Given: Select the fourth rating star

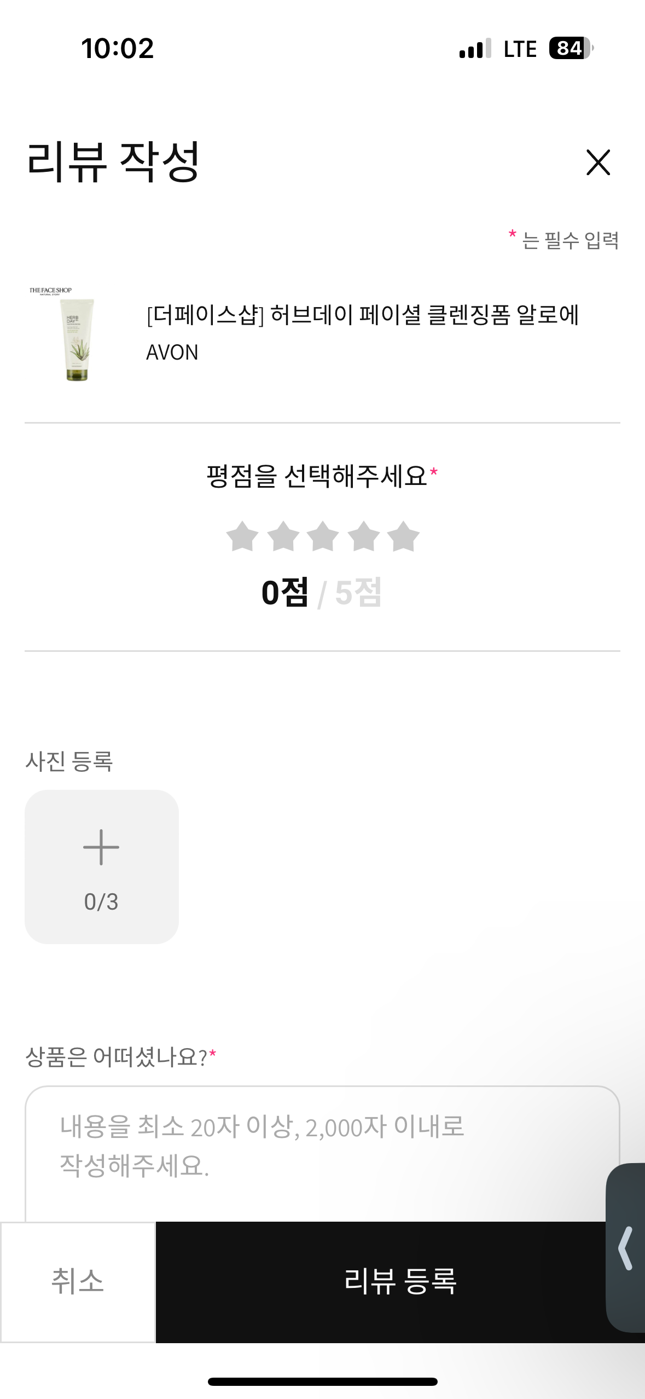Looking at the screenshot, I should [363, 536].
